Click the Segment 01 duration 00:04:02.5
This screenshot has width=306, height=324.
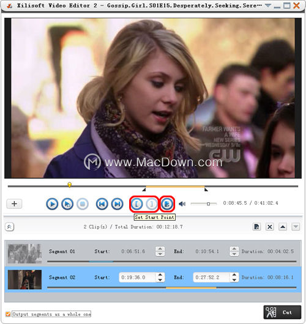[x=280, y=251]
